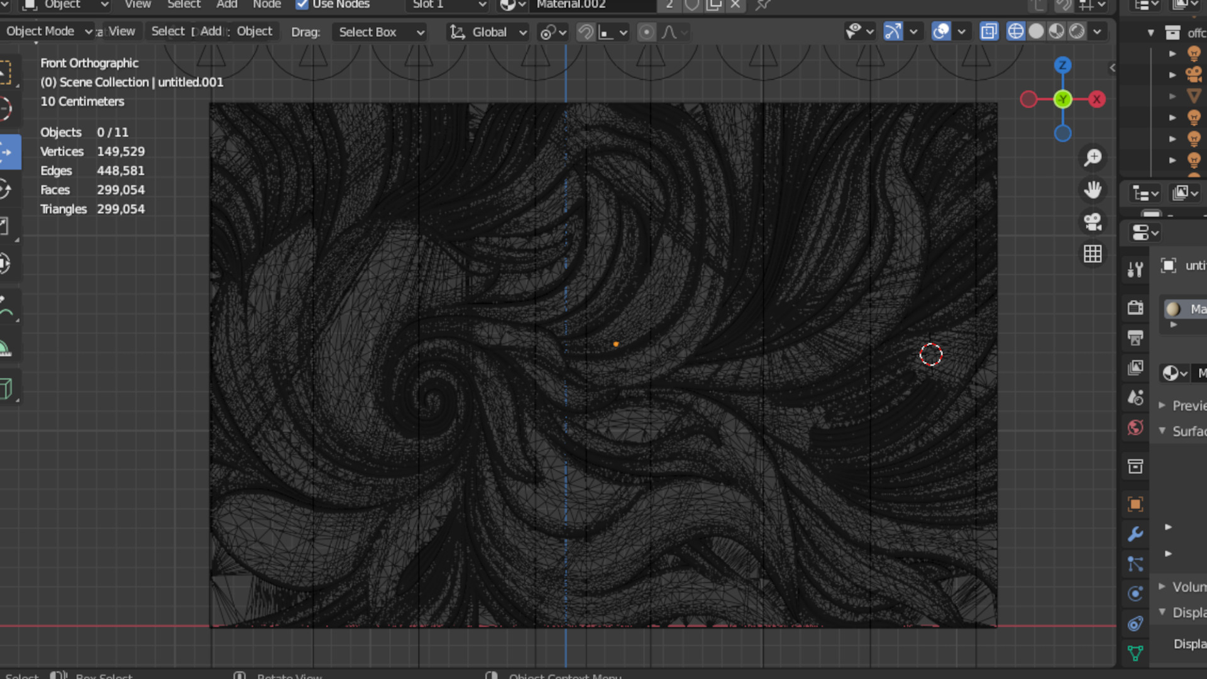The width and height of the screenshot is (1207, 679).
Task: Open the Modifier properties tab (blue wrench)
Action: (1135, 534)
